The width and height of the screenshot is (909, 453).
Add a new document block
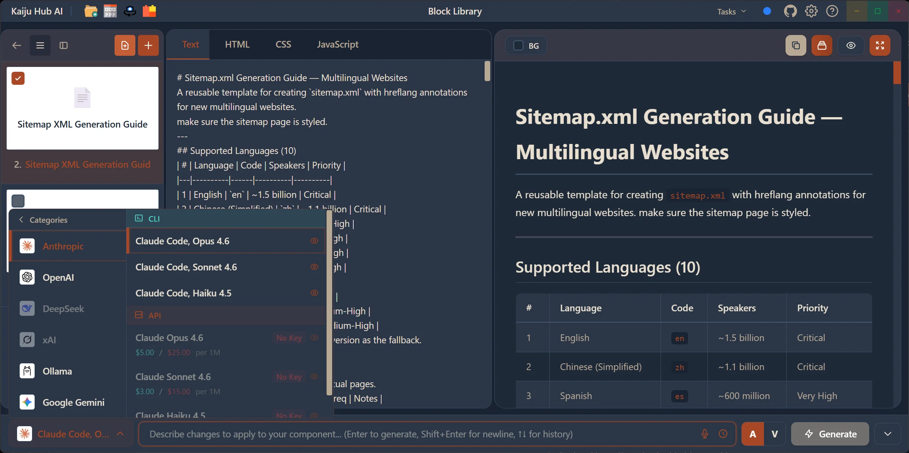pyautogui.click(x=125, y=45)
